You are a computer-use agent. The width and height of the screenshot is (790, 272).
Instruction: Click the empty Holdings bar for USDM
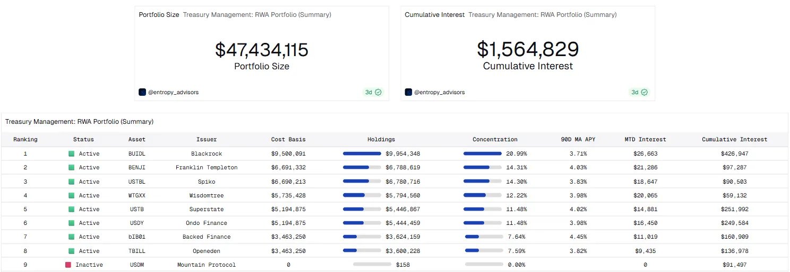372,265
